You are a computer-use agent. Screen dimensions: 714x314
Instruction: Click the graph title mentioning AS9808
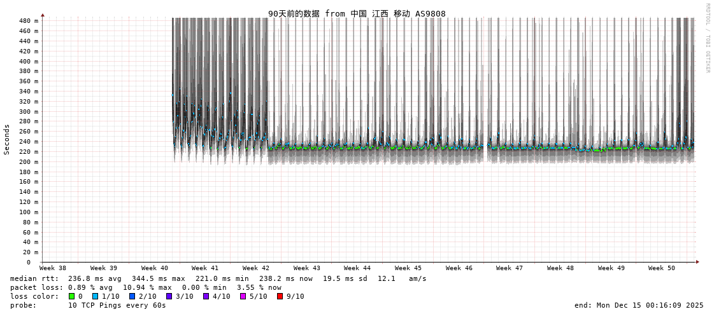357,13
